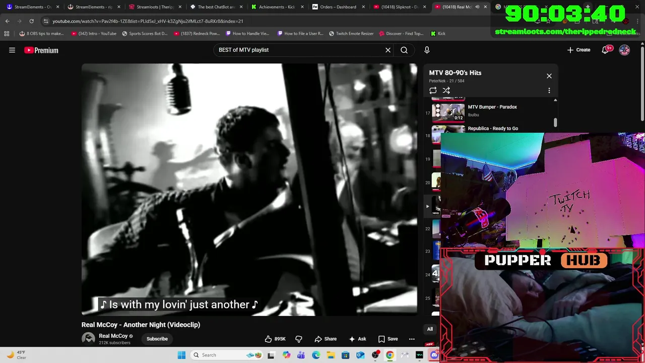Click the playlist panel scrollbar
Screen dimensions: 645x363
pos(555,123)
